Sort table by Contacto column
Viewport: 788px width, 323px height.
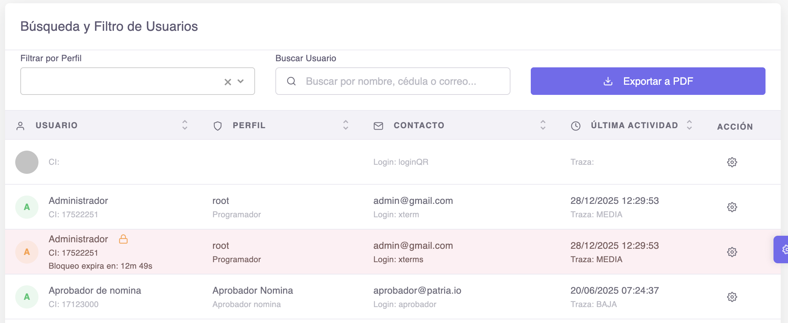(543, 125)
